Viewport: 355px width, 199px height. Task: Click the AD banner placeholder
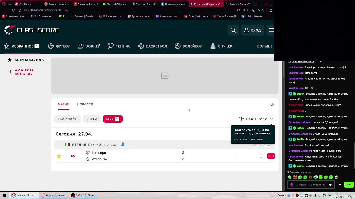[x=165, y=76]
